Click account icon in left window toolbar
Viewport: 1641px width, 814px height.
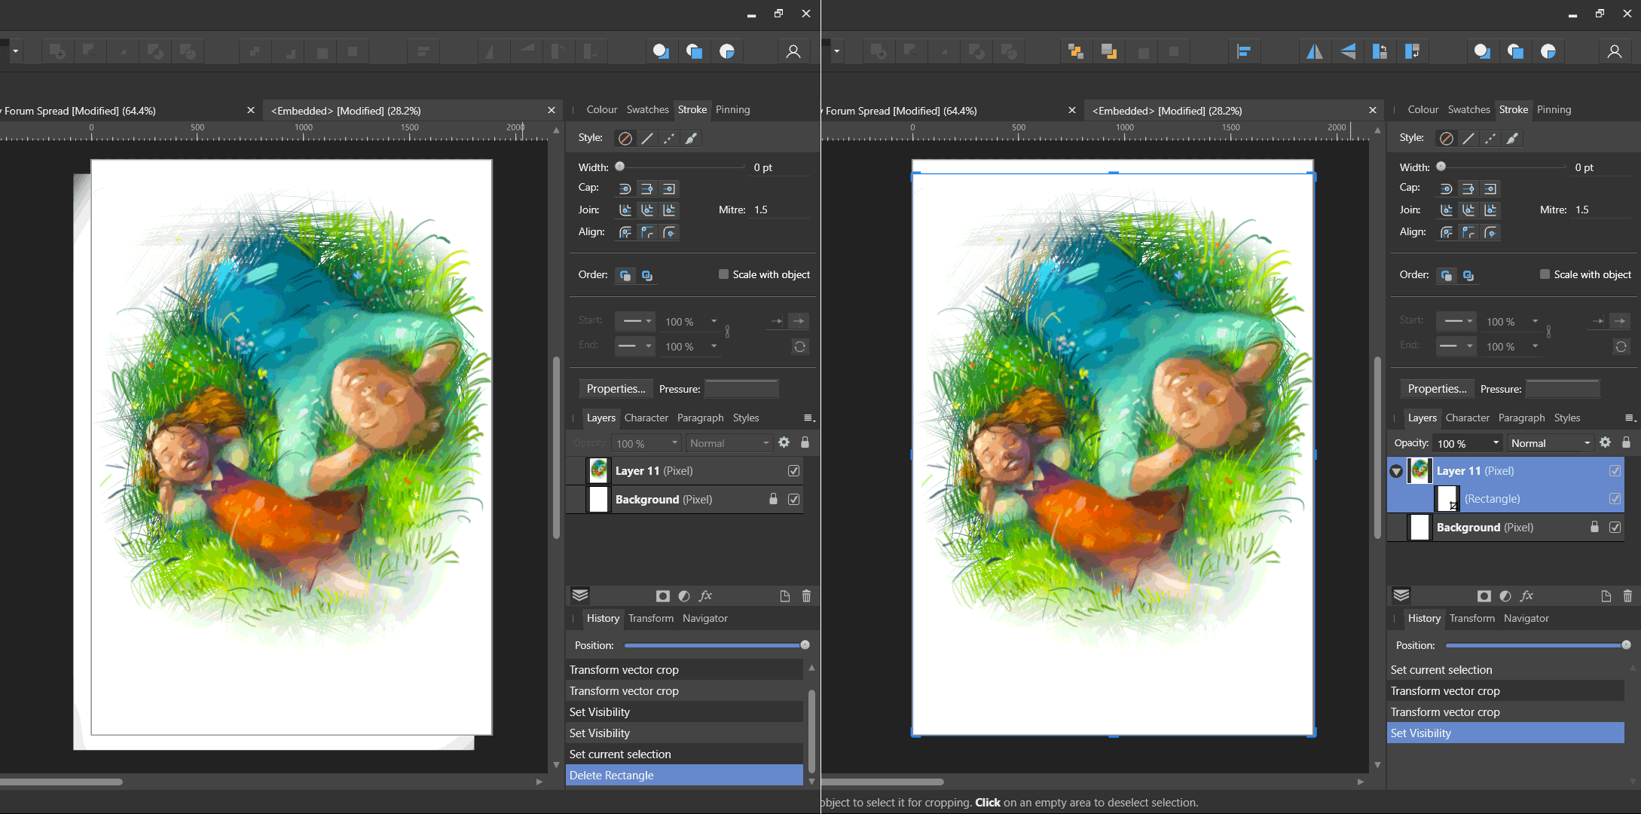[x=793, y=51]
